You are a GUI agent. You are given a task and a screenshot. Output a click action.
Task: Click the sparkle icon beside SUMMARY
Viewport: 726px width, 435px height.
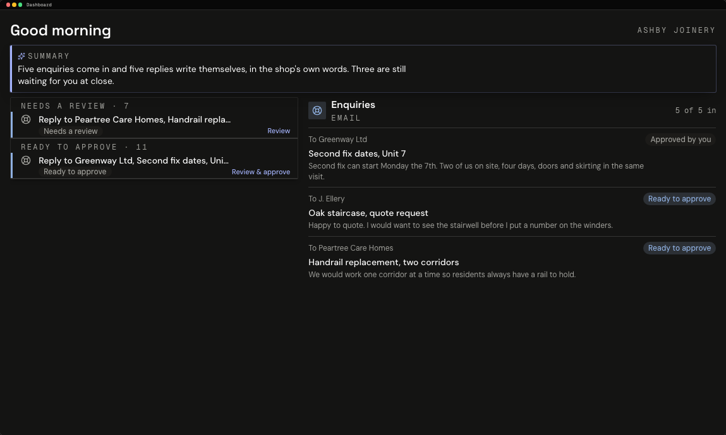click(21, 56)
